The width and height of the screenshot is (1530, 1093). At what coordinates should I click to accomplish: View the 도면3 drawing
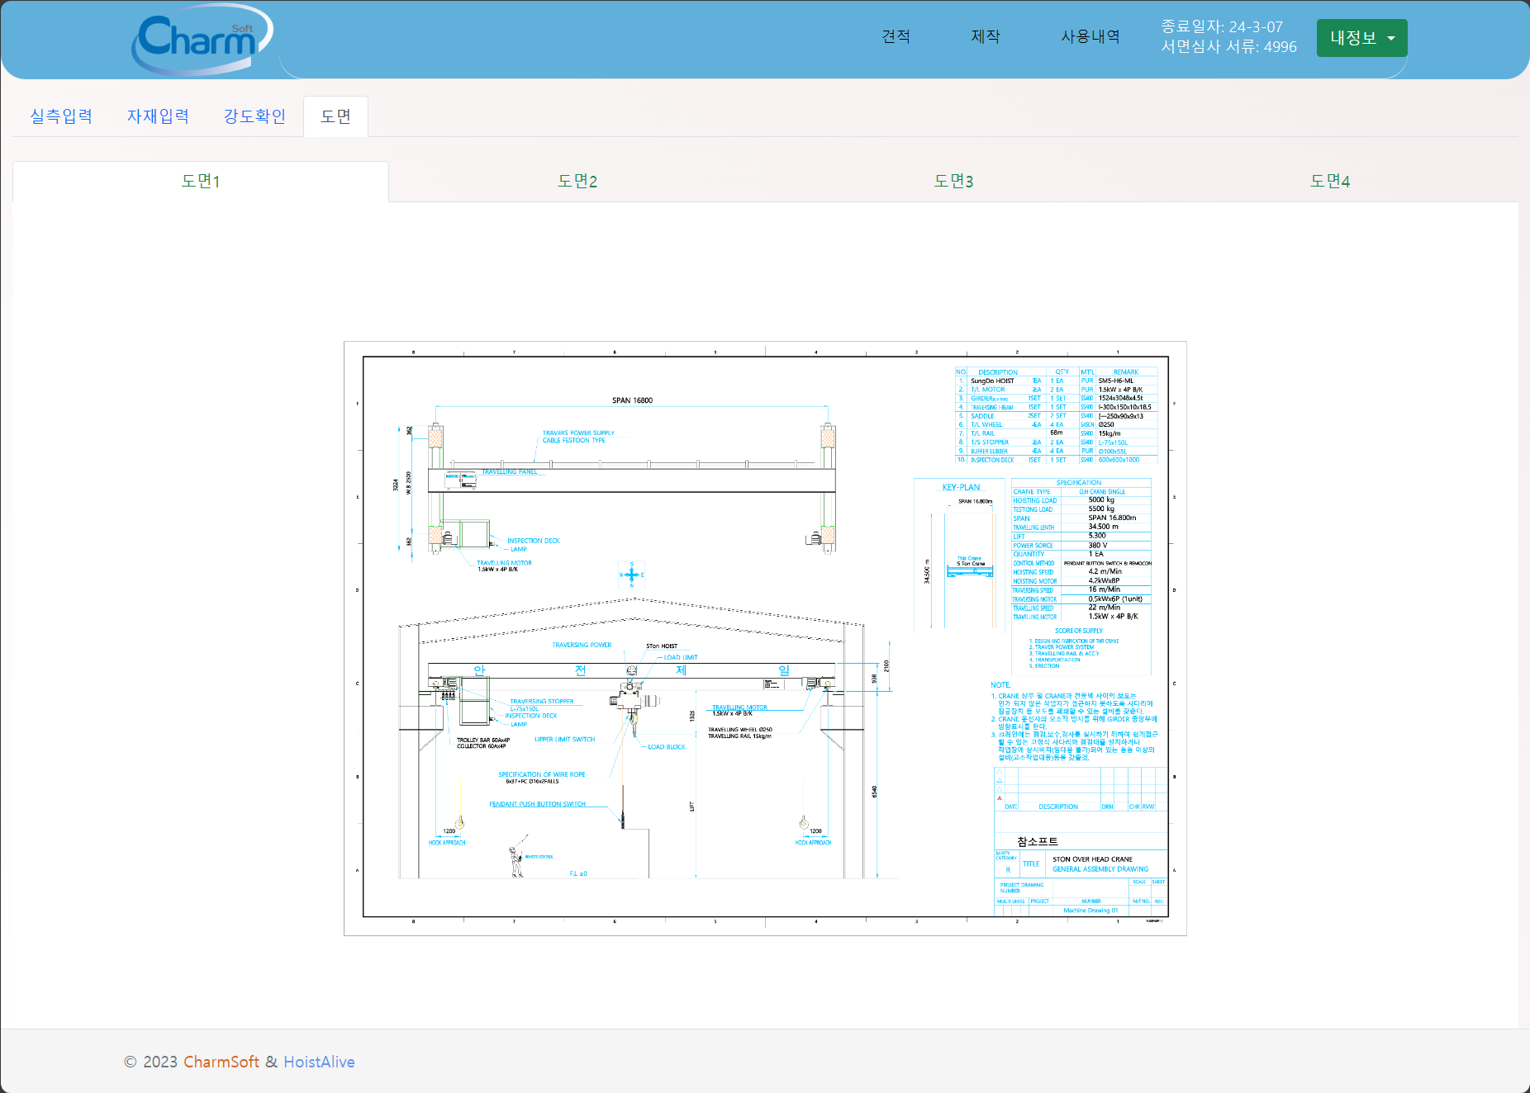[953, 182]
